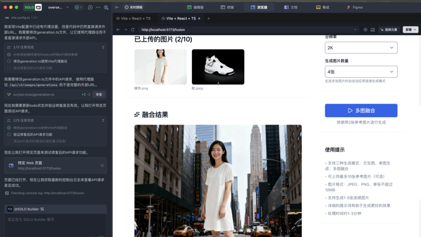The image size is (421, 237).
Task: Close the active Vite + React + TS tab
Action: 199,19
